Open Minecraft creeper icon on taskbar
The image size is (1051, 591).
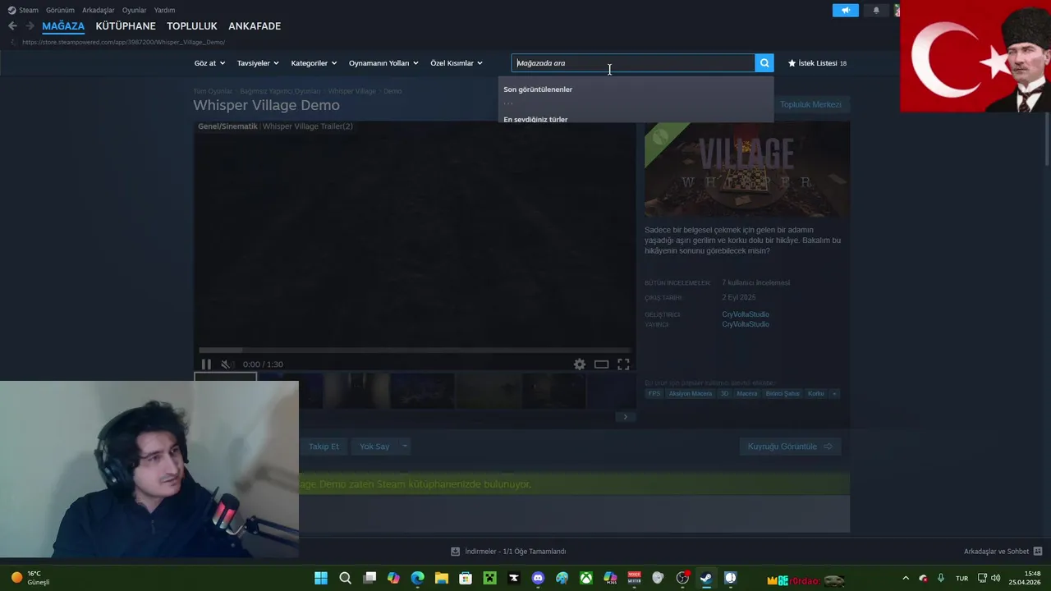[x=490, y=579]
